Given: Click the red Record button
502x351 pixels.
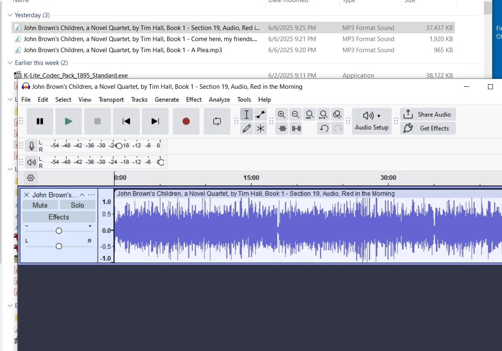Looking at the screenshot, I should (186, 121).
